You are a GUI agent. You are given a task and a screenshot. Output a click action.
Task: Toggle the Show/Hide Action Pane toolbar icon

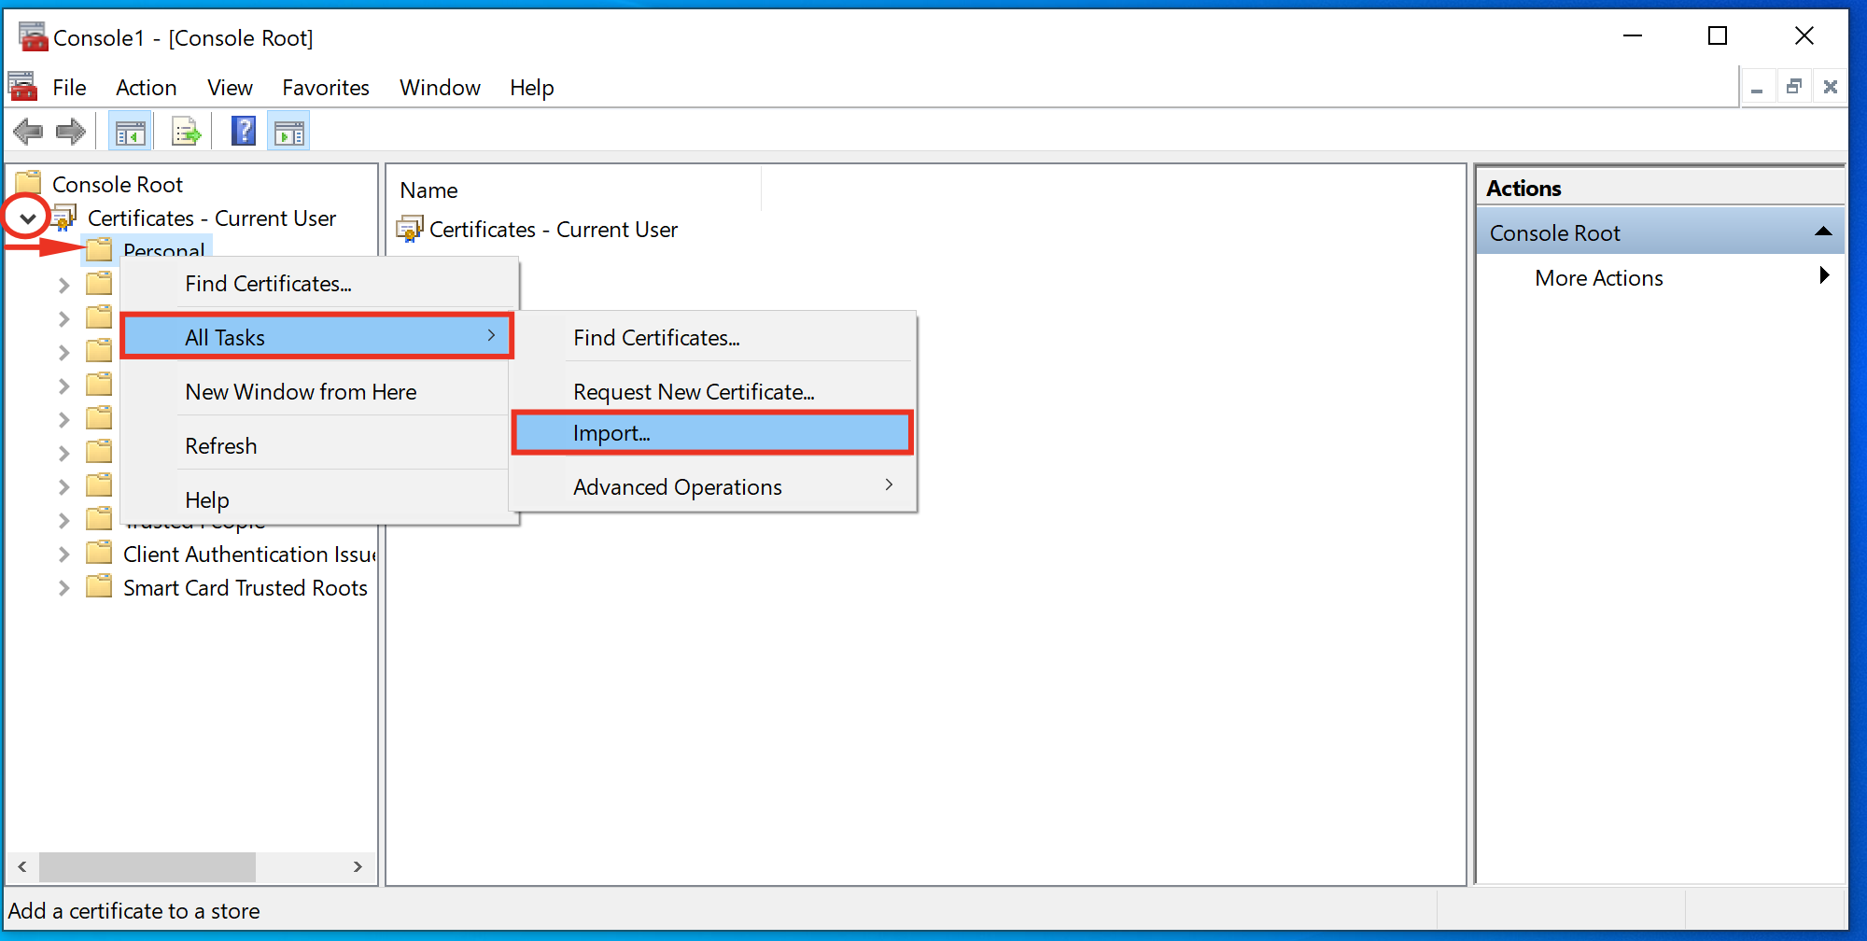pos(289,133)
